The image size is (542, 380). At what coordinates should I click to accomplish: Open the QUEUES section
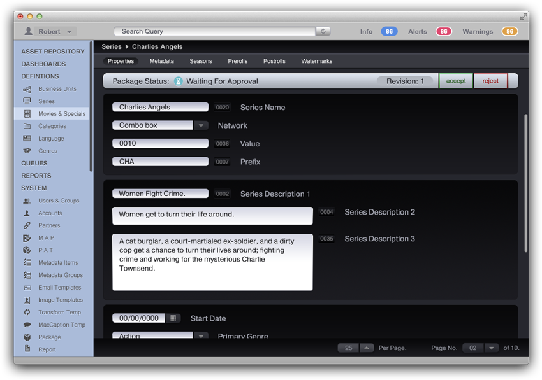(34, 163)
